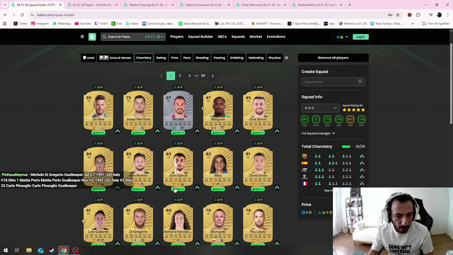Click the save icon in the Squad name field

(360, 81)
